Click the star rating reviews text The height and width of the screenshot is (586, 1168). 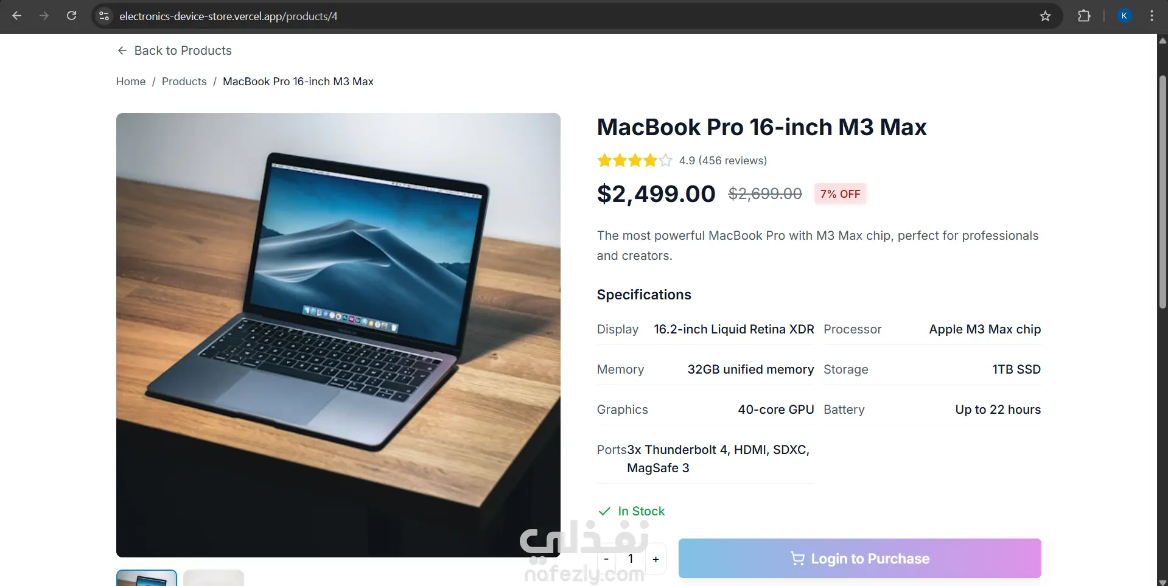pos(722,161)
